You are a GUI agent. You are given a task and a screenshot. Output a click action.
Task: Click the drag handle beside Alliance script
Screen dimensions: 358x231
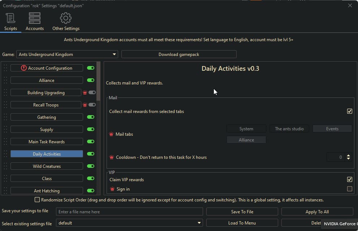pos(5,80)
